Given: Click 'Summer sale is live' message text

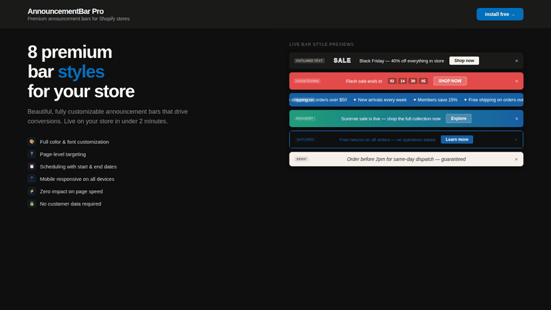Looking at the screenshot, I should click(391, 119).
